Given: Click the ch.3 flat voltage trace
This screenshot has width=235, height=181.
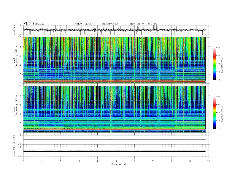Looking at the screenshot, I should click(114, 140).
